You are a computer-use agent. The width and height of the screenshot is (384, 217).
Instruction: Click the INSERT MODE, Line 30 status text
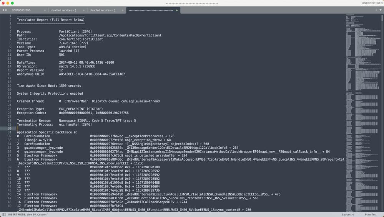pyautogui.click(x=28, y=215)
